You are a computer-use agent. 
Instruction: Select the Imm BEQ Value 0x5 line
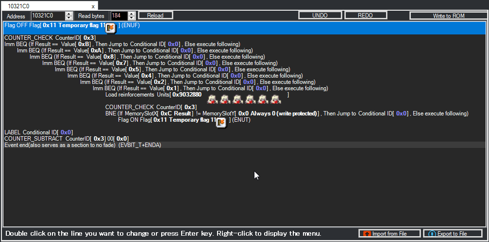point(245,69)
